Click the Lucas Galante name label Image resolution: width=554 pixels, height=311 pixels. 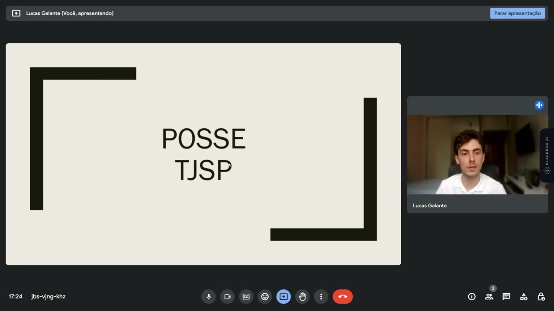point(430,206)
